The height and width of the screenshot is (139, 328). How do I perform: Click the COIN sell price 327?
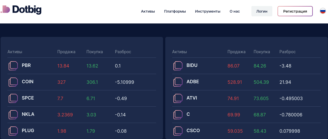61,82
